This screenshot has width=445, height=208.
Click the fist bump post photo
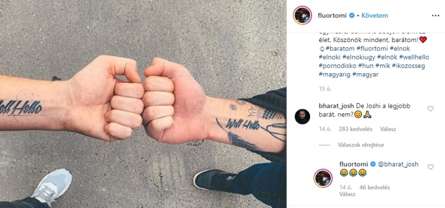click(143, 104)
